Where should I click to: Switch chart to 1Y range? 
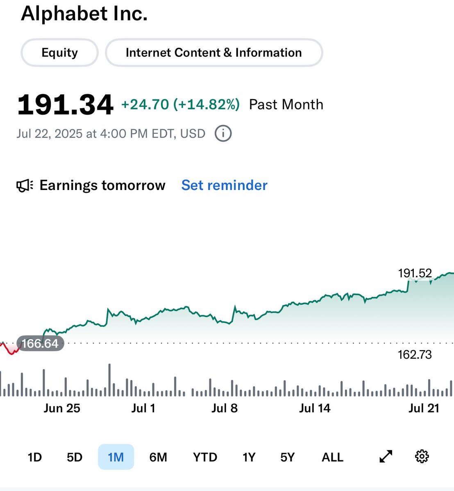[x=249, y=457]
